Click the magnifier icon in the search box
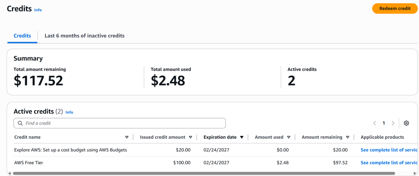Viewport: 419px width, 176px height. 20,123
